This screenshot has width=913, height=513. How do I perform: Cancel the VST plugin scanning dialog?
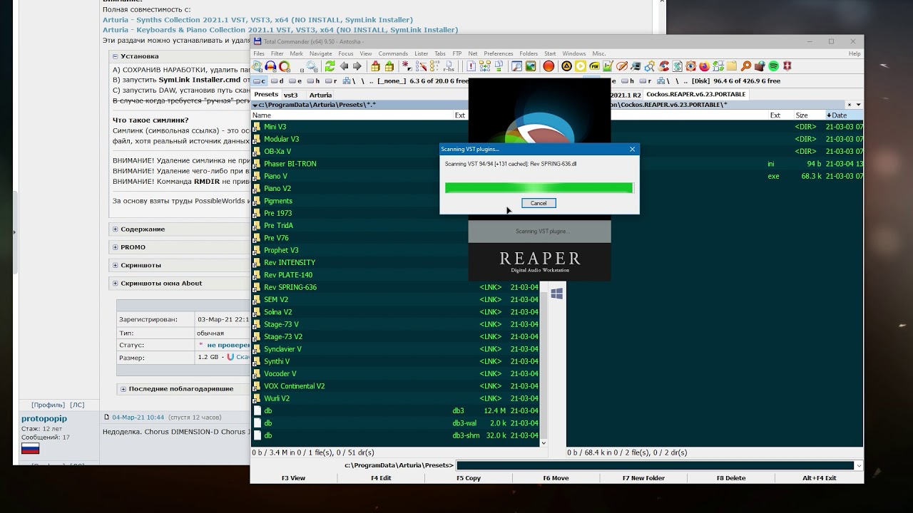pos(539,203)
